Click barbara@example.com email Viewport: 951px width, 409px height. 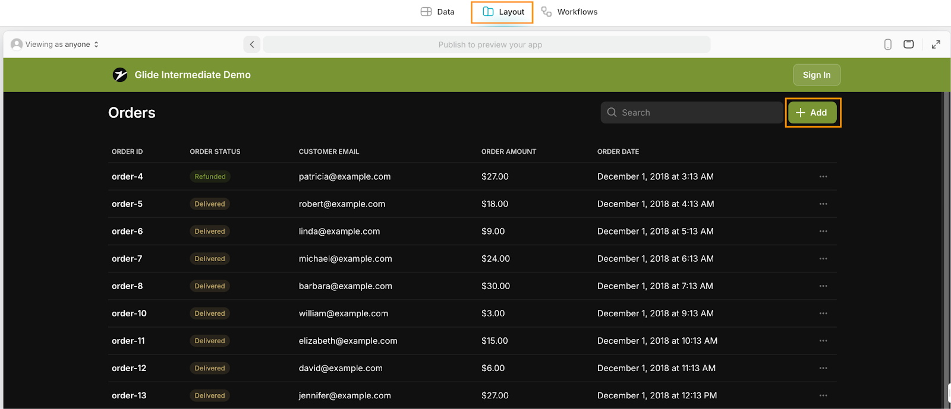(x=345, y=286)
